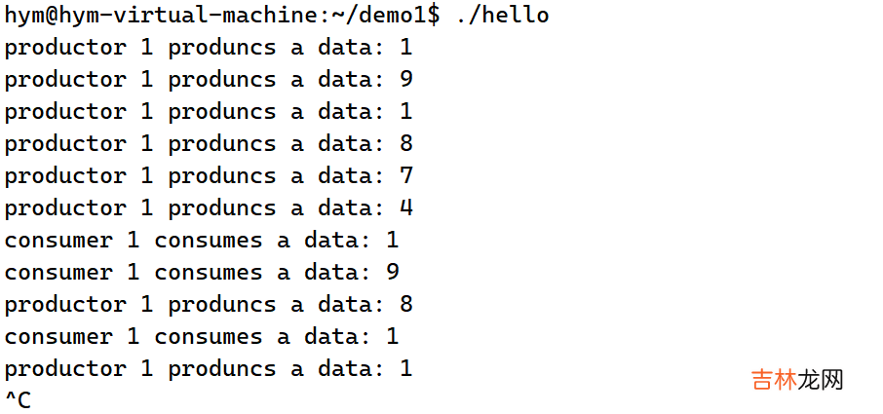Screen dimensions: 883x414
Task: Select the productor line with data: 4
Action: pyautogui.click(x=209, y=208)
